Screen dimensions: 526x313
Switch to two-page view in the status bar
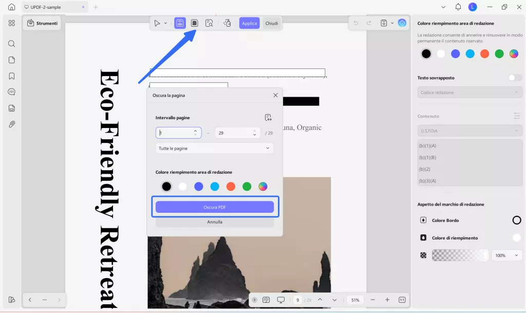coord(266,300)
